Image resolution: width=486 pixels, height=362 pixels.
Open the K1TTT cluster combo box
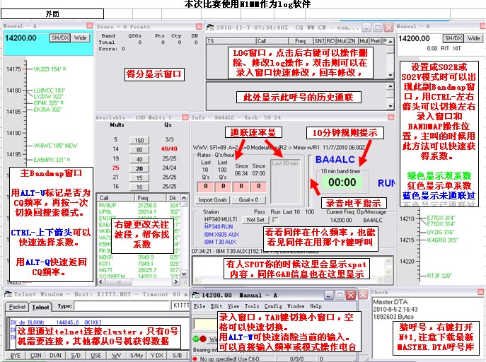pos(180,305)
